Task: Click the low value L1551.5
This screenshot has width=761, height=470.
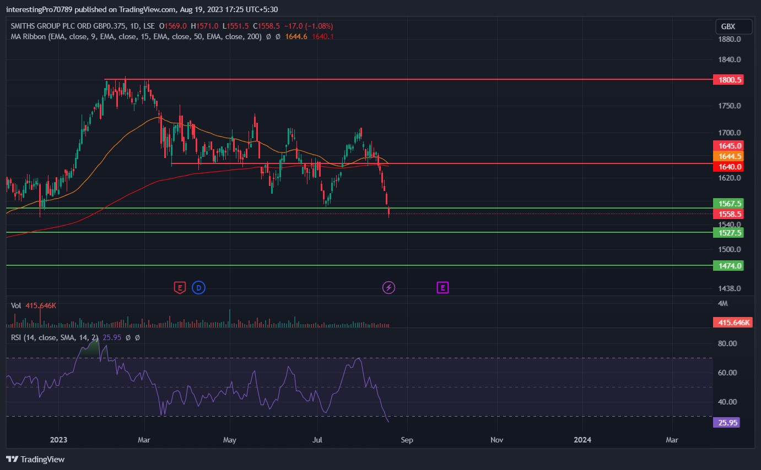Action: click(x=235, y=26)
